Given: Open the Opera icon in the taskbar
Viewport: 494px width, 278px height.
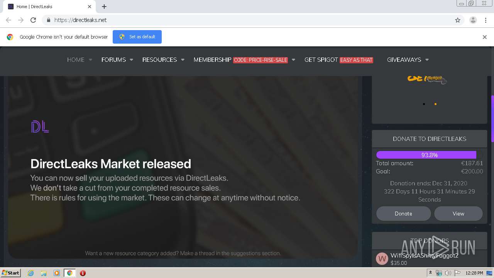Looking at the screenshot, I should tap(83, 273).
